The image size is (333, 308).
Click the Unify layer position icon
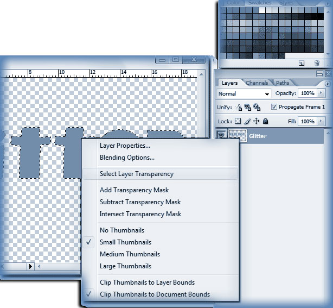tap(239, 107)
